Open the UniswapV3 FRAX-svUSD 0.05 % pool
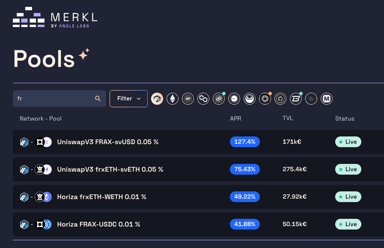The image size is (384, 248). pos(108,142)
